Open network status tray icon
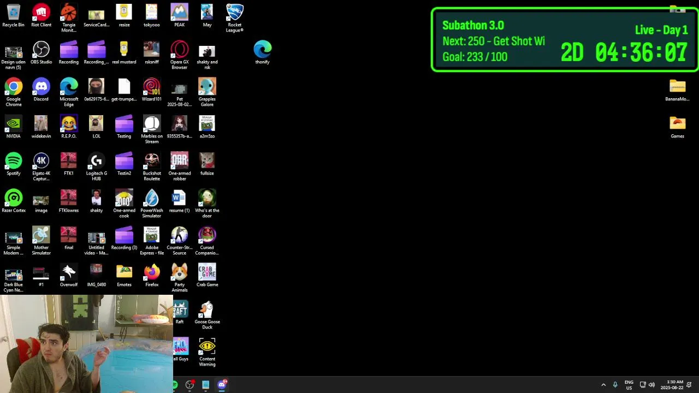This screenshot has height=393, width=699. pos(643,385)
